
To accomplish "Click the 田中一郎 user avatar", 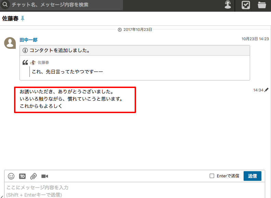I will [10, 43].
